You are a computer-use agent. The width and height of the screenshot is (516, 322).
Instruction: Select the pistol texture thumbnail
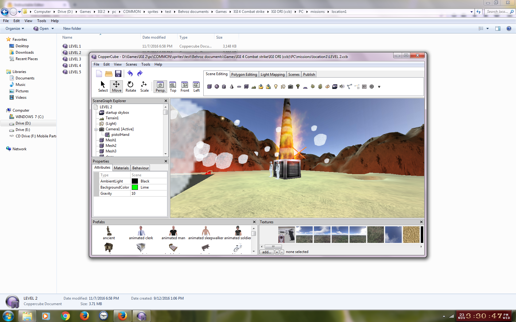pyautogui.click(x=286, y=235)
